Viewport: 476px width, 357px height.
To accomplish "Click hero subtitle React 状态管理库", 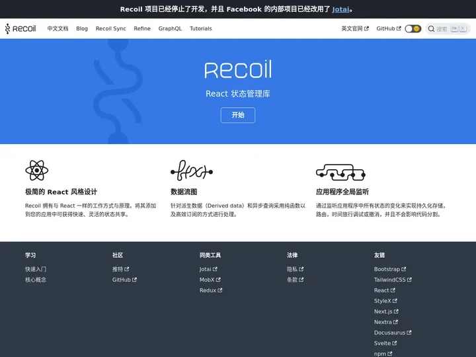I will [238, 93].
